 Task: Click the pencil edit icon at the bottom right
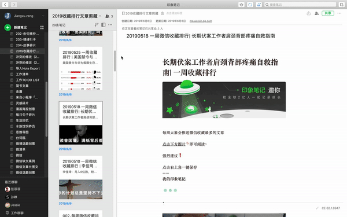pos(317,208)
